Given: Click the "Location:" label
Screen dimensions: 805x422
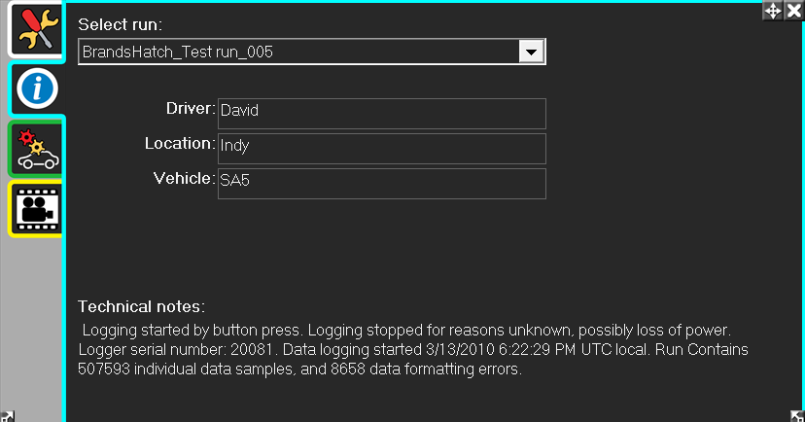Looking at the screenshot, I should pos(179,144).
